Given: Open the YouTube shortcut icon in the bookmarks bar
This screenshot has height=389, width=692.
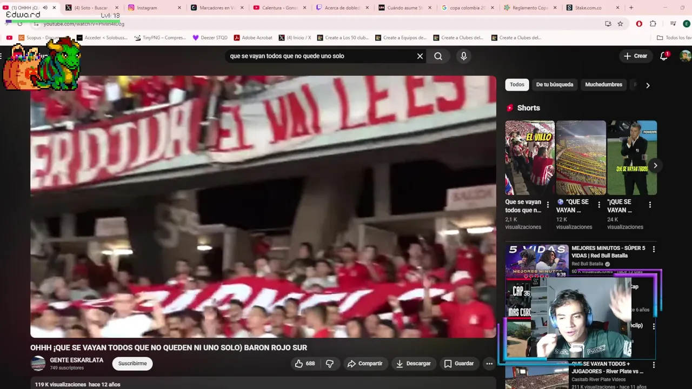Looking at the screenshot, I should 9,38.
